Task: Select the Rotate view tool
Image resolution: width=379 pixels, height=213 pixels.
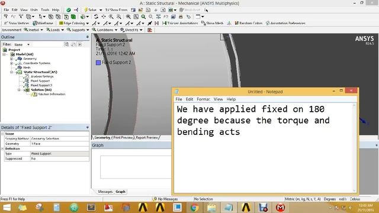Action: tap(96, 17)
